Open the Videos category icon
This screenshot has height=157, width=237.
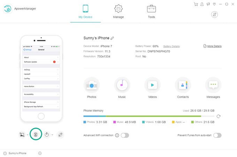click(152, 85)
